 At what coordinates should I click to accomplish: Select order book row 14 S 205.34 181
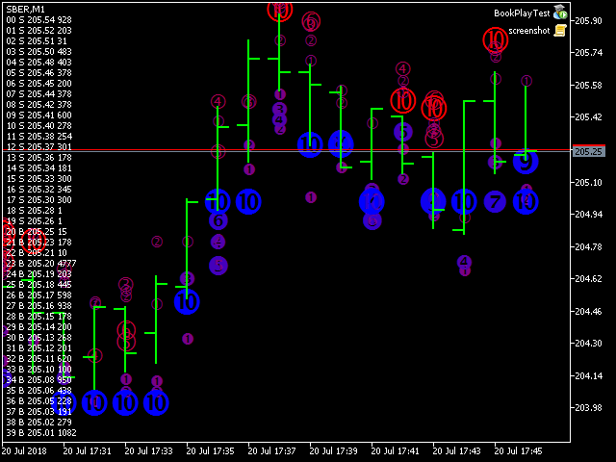tap(38, 168)
